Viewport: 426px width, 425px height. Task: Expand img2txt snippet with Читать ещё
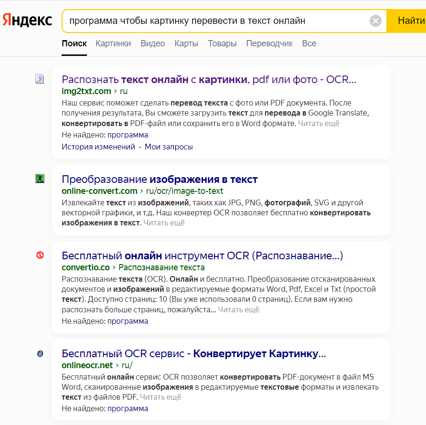(x=319, y=124)
